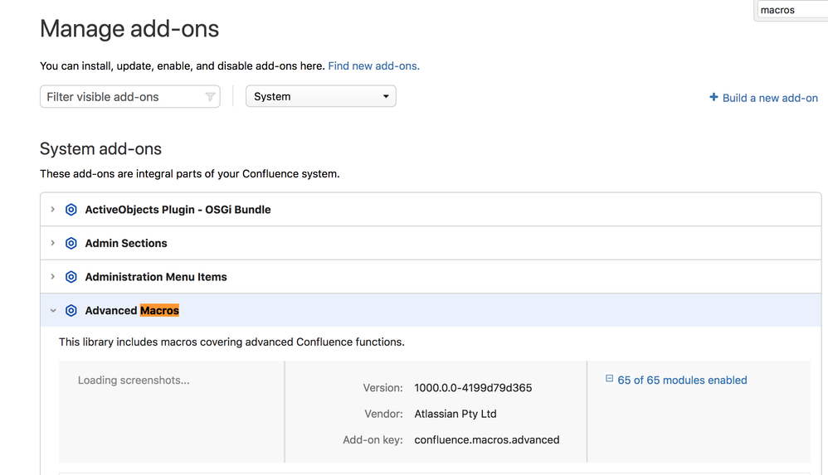Collapse the Advanced Macros row
This screenshot has width=828, height=475.
tap(53, 311)
